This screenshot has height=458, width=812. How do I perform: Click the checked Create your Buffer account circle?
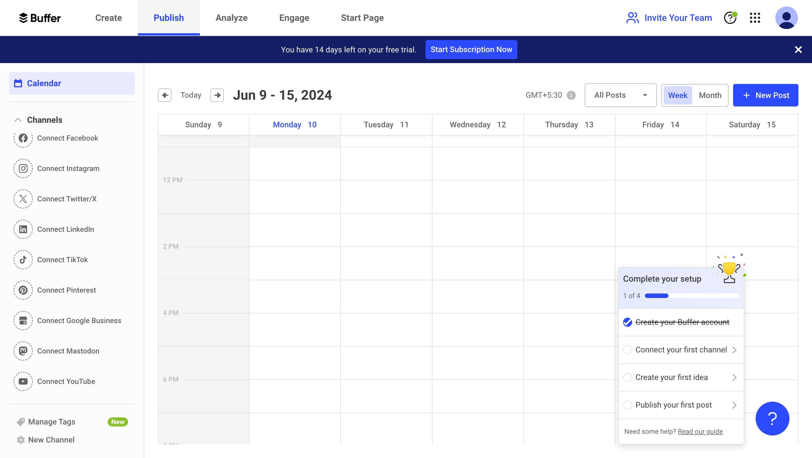[628, 322]
